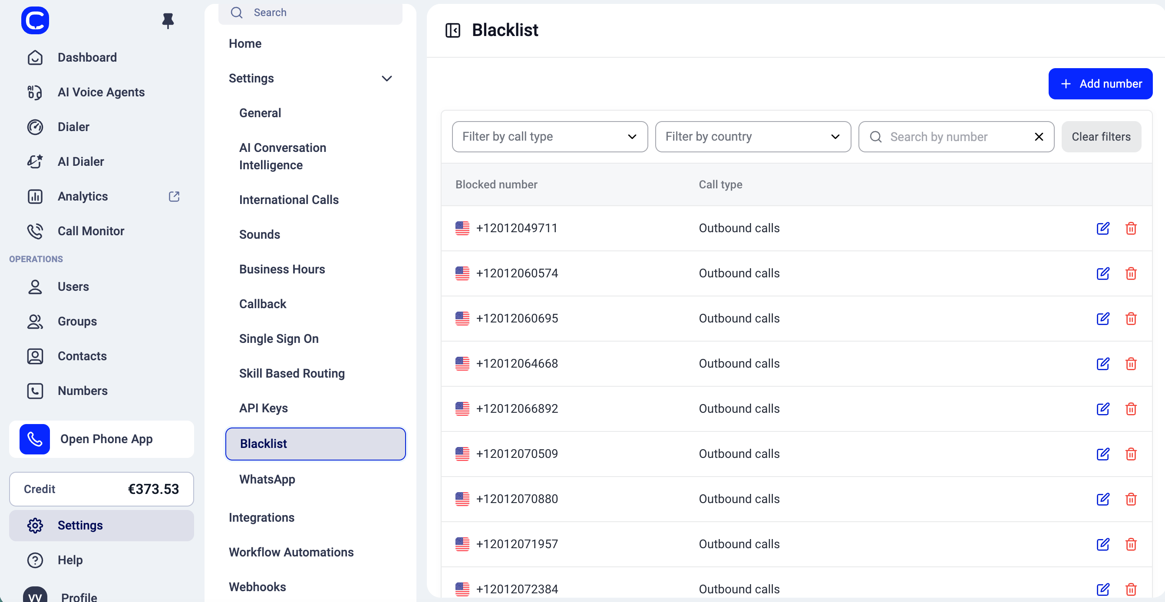The image size is (1165, 602).
Task: Edit blocked number +12012060574
Action: click(1102, 273)
